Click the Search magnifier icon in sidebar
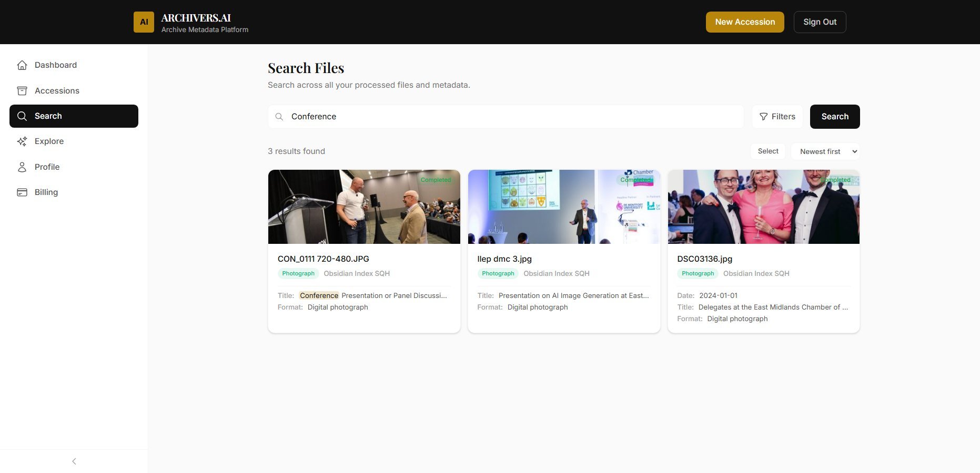The image size is (980, 473). pos(22,116)
